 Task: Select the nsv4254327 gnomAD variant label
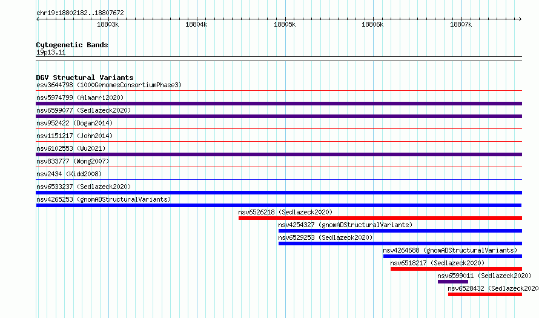345,225
